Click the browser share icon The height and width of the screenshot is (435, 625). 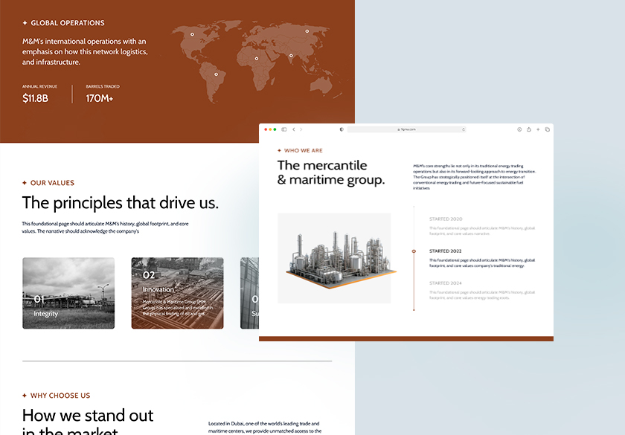[x=529, y=129]
